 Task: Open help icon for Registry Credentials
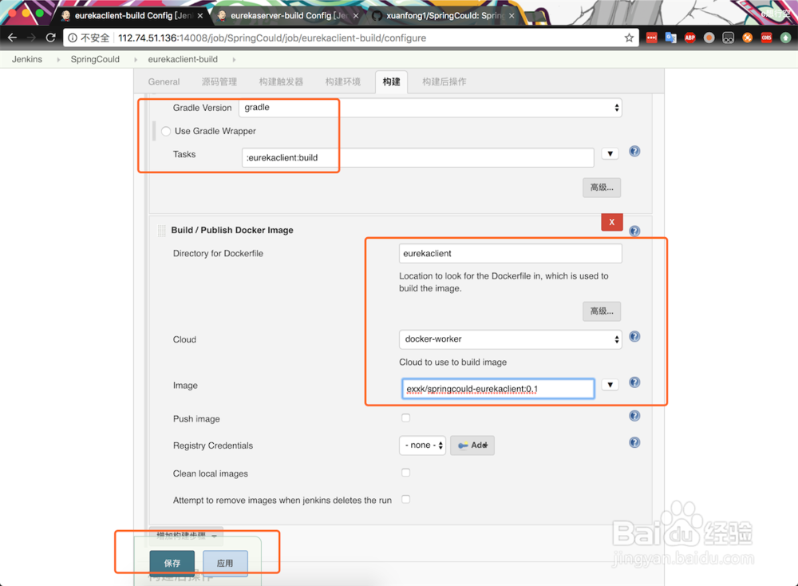(x=634, y=442)
